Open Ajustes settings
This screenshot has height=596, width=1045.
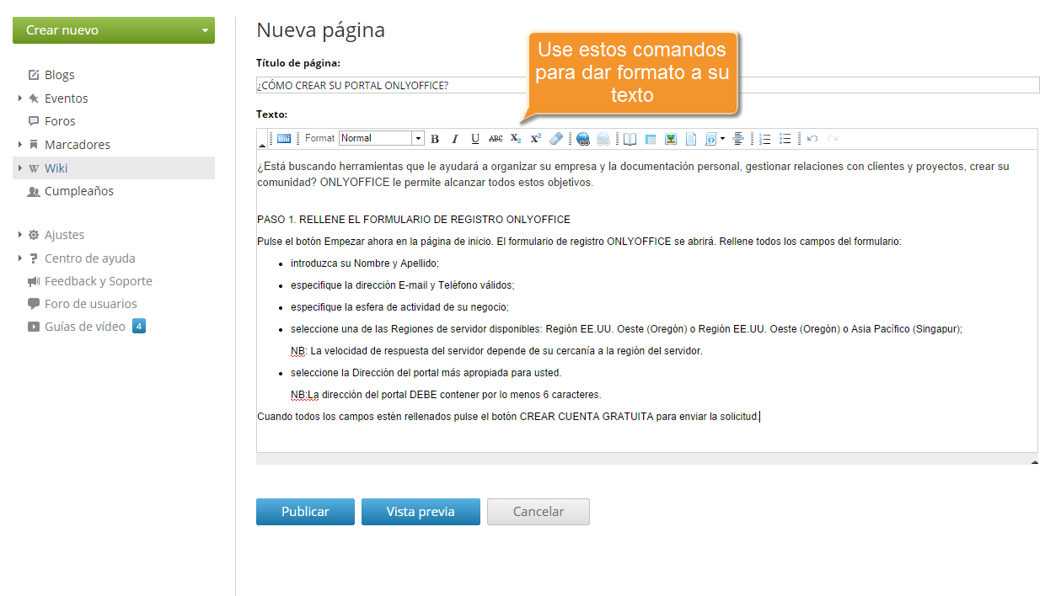coord(64,235)
